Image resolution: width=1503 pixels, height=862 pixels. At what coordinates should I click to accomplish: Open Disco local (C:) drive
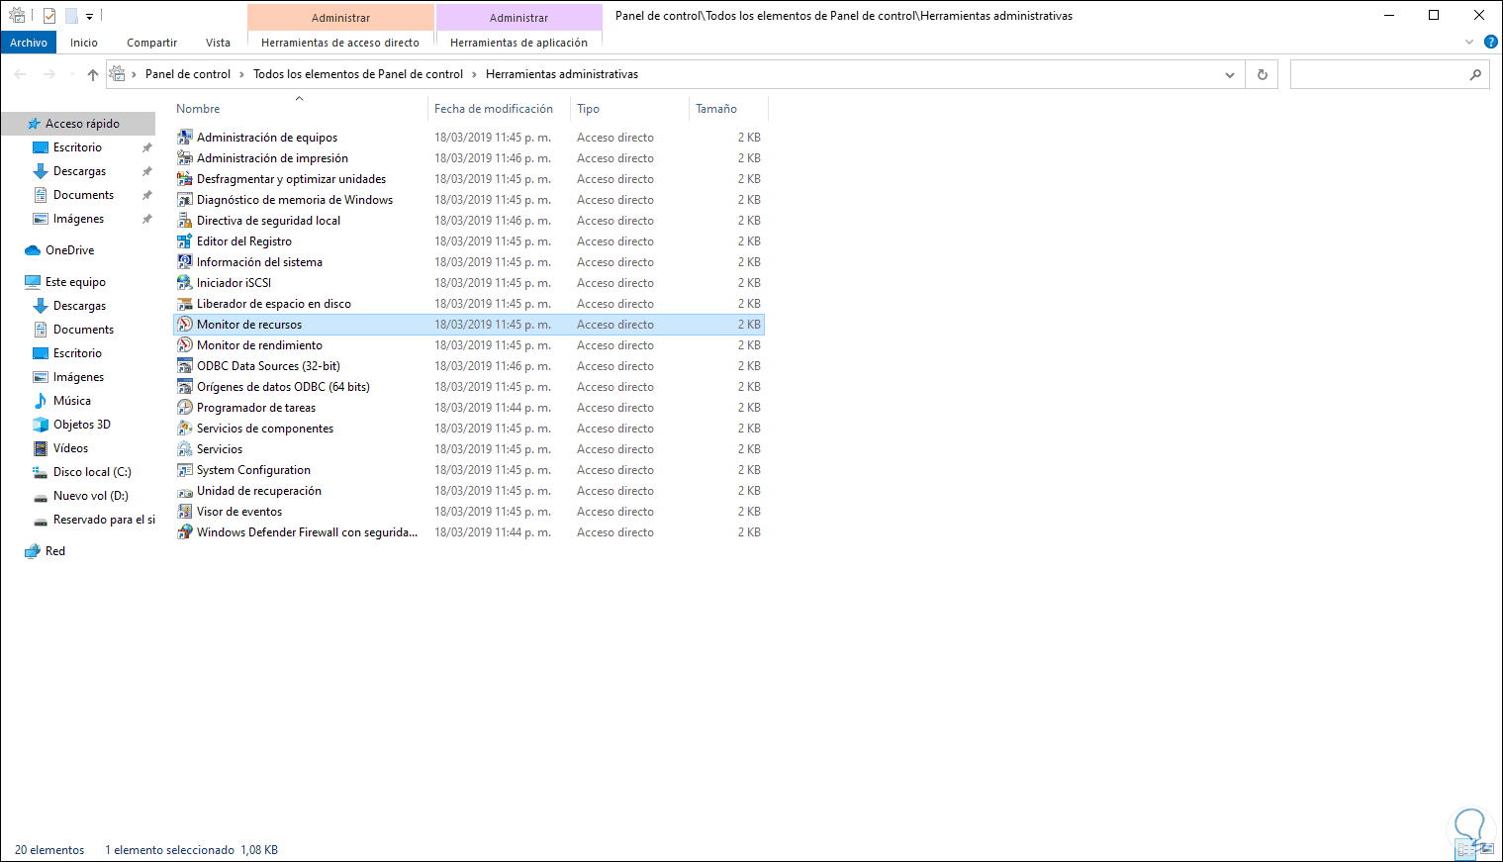pos(92,472)
